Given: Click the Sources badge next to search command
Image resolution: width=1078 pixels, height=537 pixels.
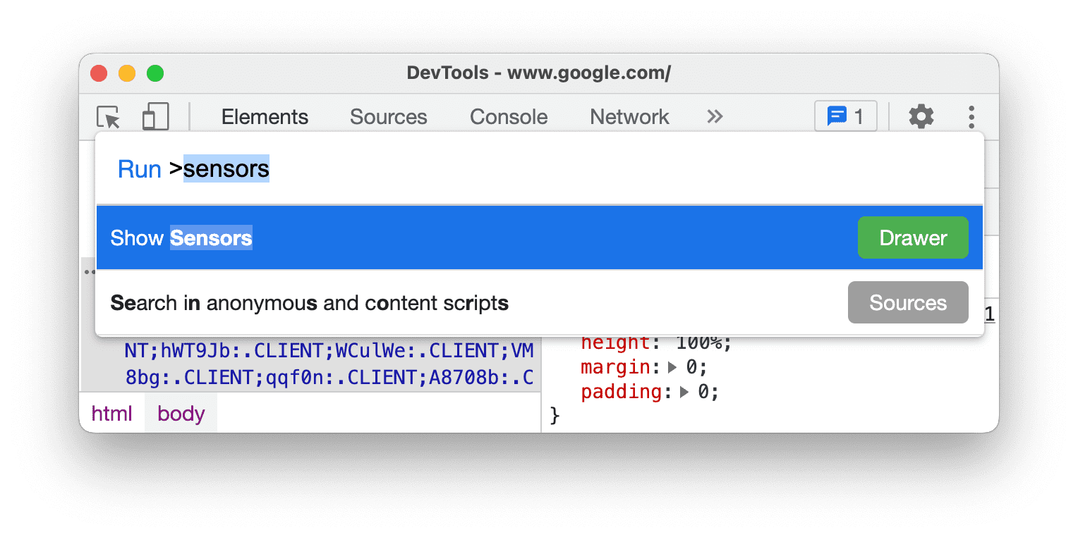Looking at the screenshot, I should click(x=908, y=302).
